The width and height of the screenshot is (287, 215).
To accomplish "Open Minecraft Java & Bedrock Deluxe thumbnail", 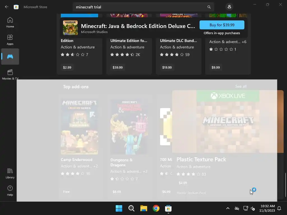I will point(70,28).
